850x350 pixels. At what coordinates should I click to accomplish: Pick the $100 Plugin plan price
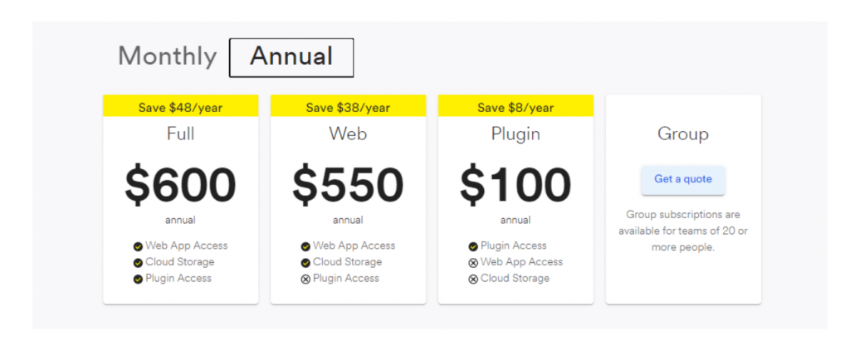tap(515, 185)
